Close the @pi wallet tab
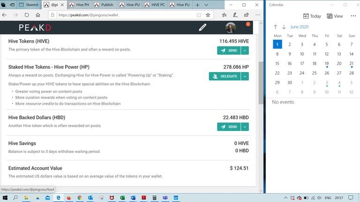Image resolution: width=360 pixels, height=202 pixels. click(62, 5)
